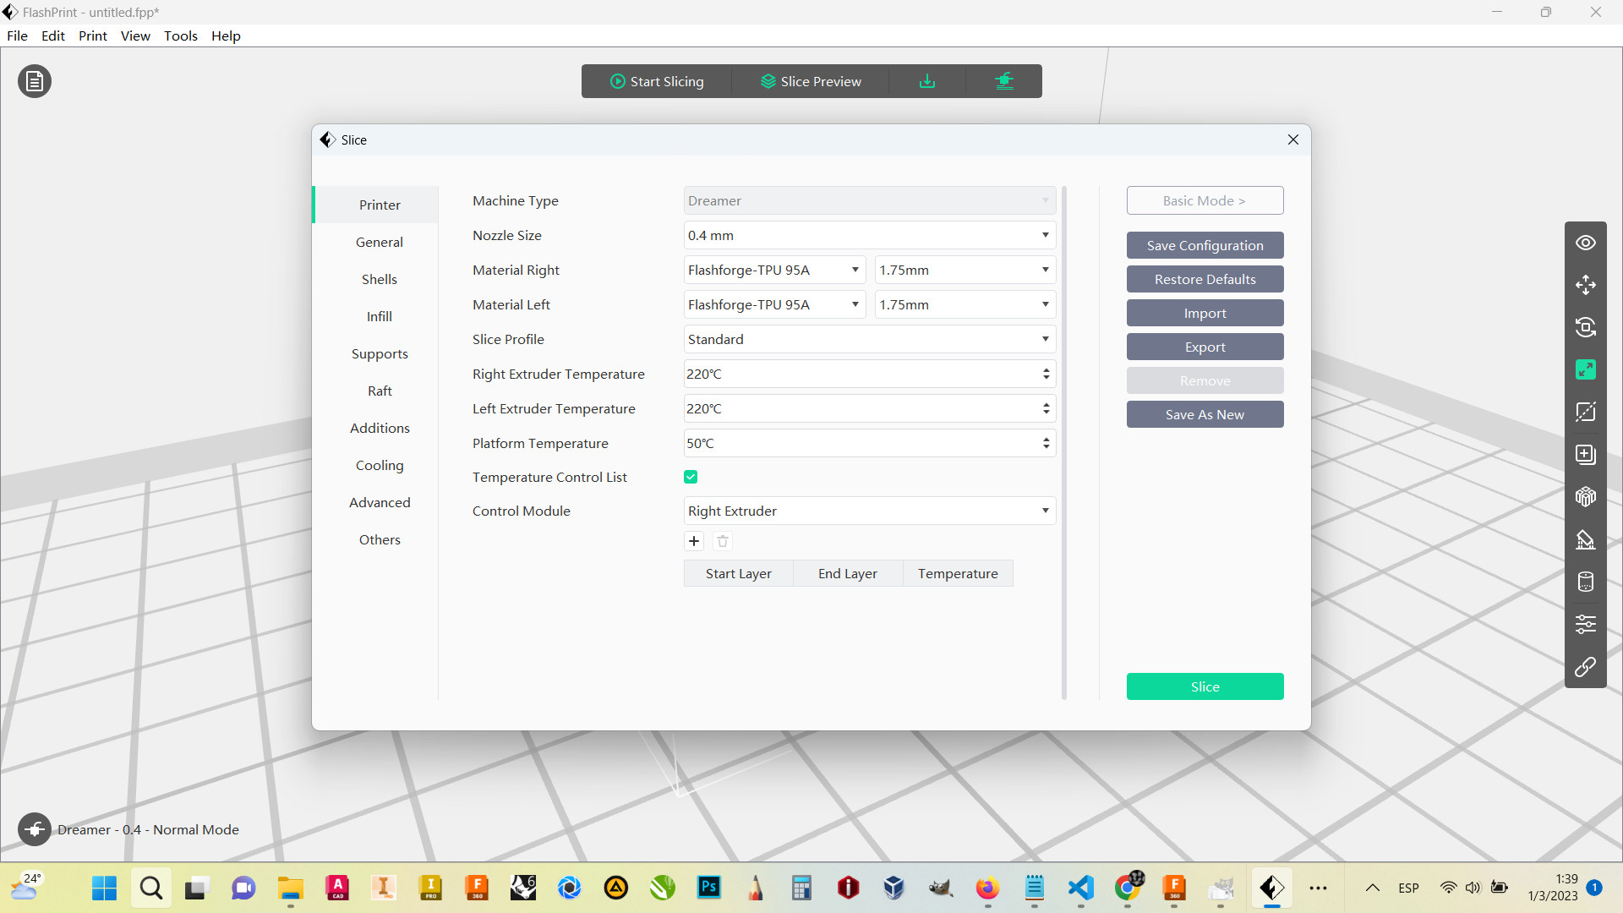Viewport: 1623px width, 913px height.
Task: Click the green Slice button
Action: [x=1205, y=686]
